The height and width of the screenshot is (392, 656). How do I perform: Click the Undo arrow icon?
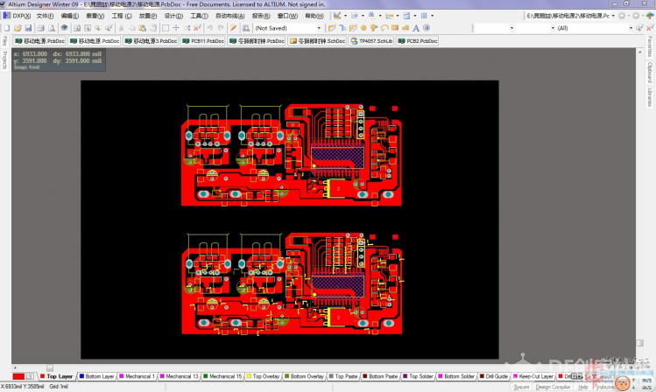click(x=210, y=28)
